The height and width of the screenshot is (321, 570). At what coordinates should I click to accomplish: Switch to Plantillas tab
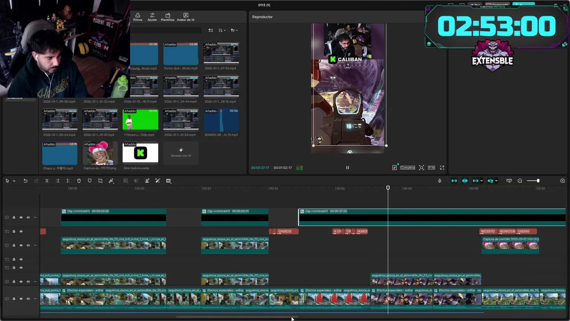pyautogui.click(x=167, y=17)
